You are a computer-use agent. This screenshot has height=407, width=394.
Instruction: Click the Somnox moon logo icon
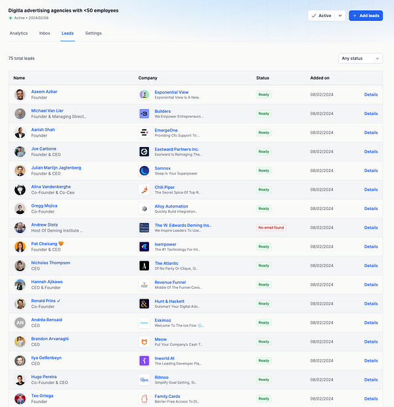(x=144, y=171)
